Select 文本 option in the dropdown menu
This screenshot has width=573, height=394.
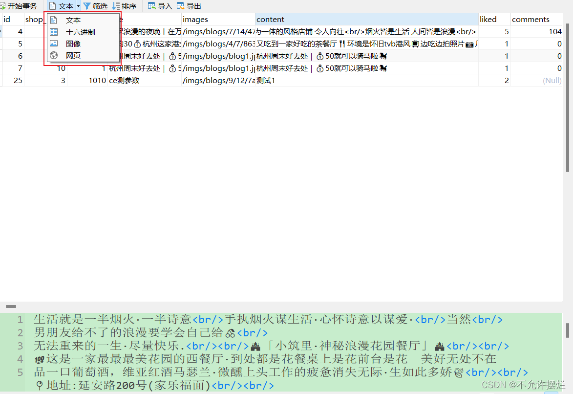(84, 20)
